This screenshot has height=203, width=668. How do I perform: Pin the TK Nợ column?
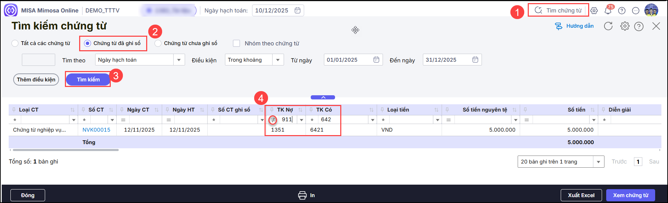pos(272,110)
